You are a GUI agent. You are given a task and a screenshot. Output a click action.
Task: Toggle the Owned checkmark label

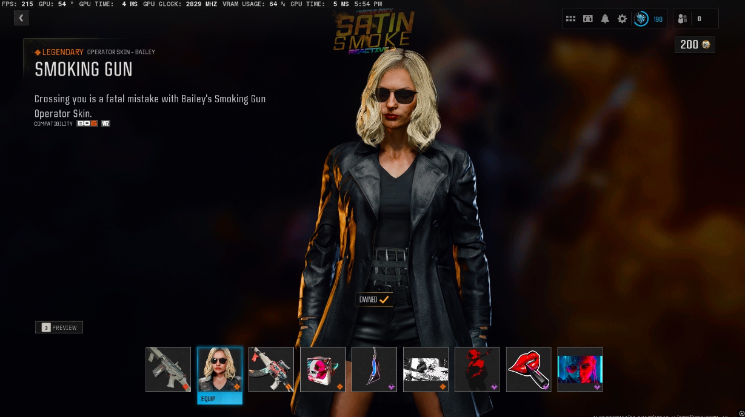[374, 299]
